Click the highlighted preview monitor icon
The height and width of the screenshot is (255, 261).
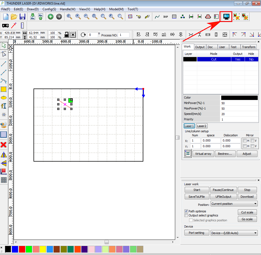[x=226, y=17]
